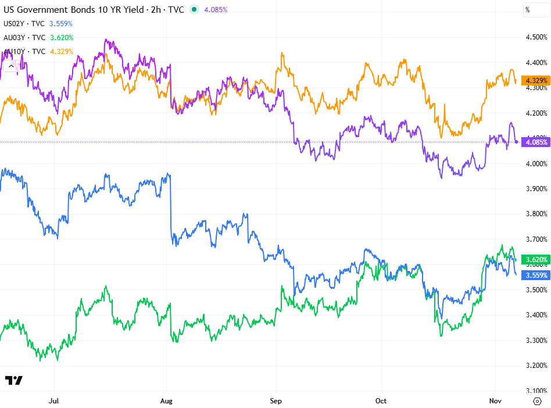Screen dimensions: 551x408
Task: Click the Nov marker on time axis
Action: 495,401
